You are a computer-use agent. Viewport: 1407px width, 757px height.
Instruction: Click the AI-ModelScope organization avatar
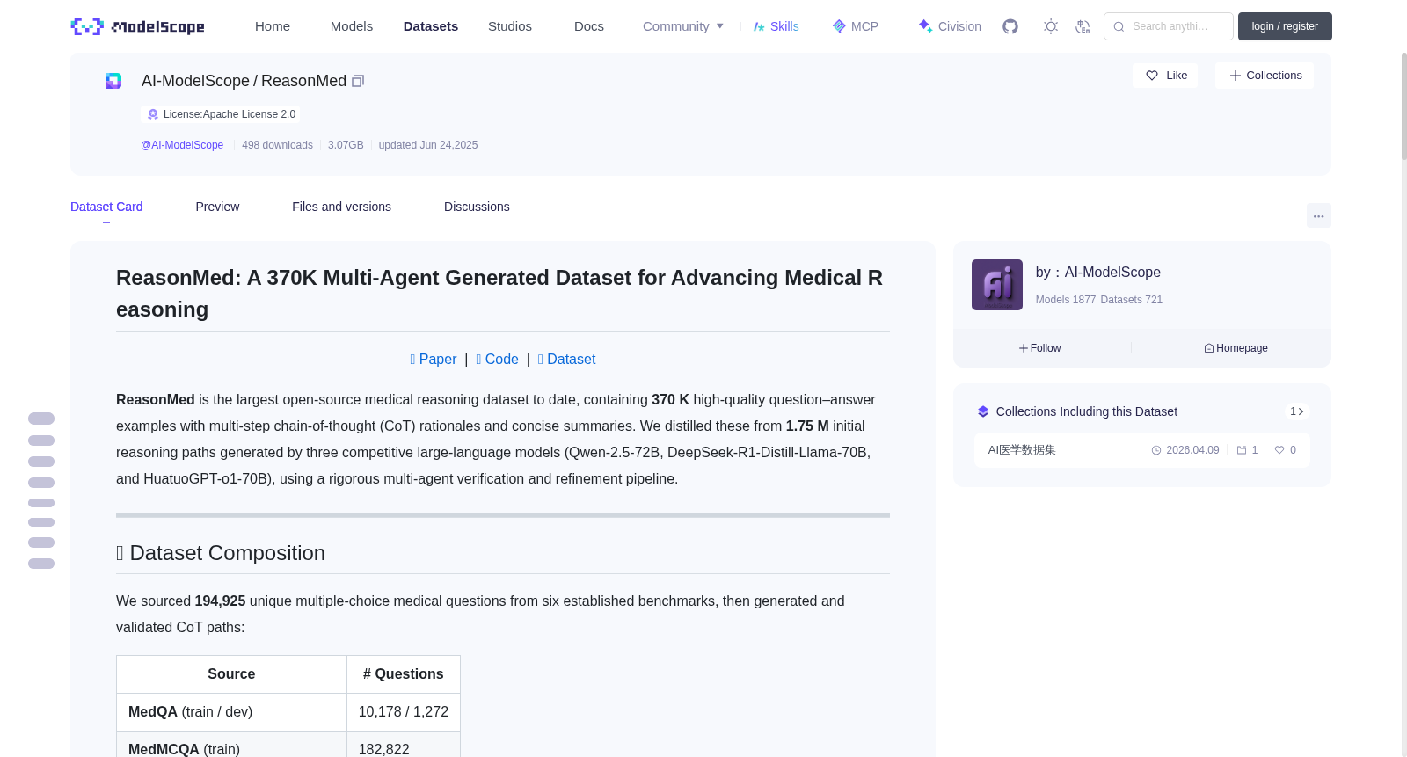click(x=997, y=285)
